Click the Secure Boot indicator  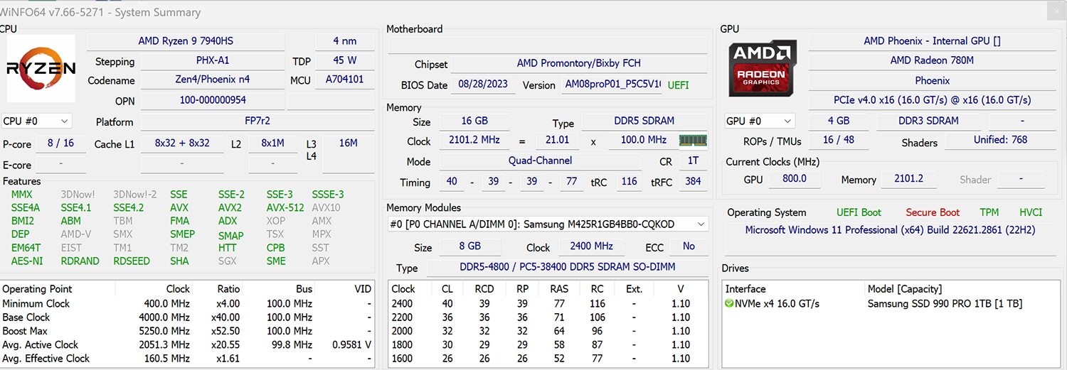933,212
